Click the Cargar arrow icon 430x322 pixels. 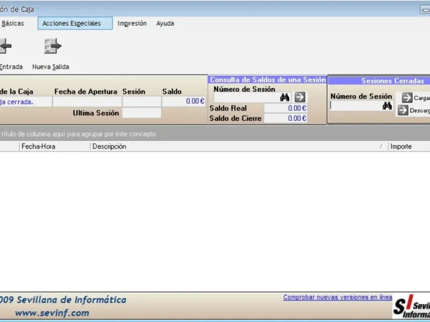pos(407,98)
